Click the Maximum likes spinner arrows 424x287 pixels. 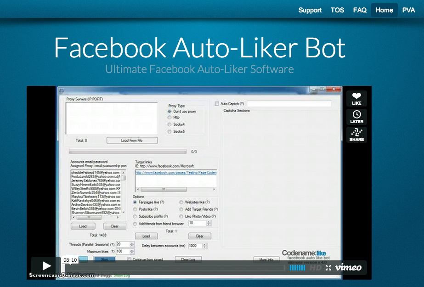[132, 251]
